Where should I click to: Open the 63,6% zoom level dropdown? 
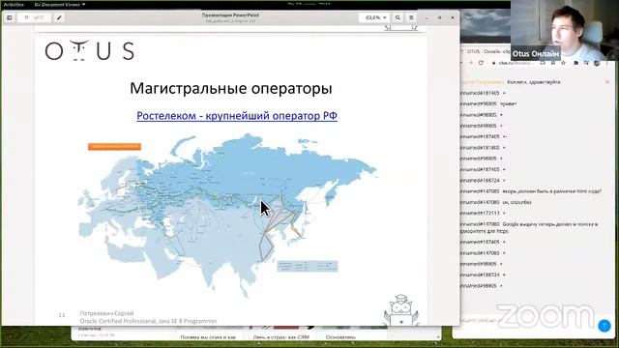pyautogui.click(x=375, y=17)
